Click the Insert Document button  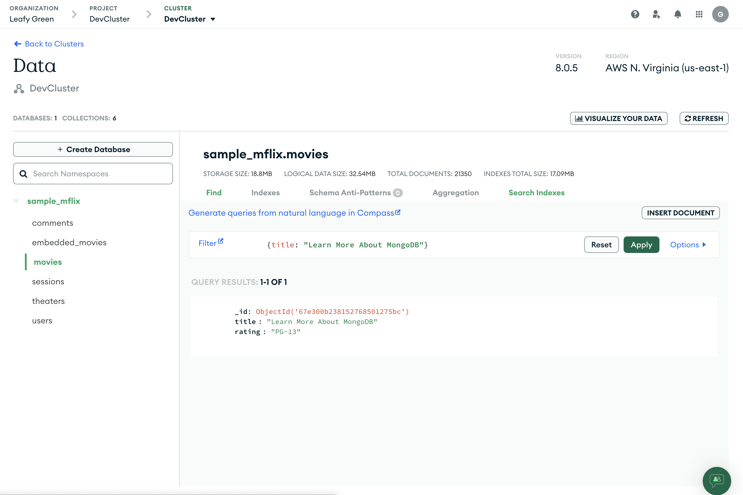[x=680, y=213]
